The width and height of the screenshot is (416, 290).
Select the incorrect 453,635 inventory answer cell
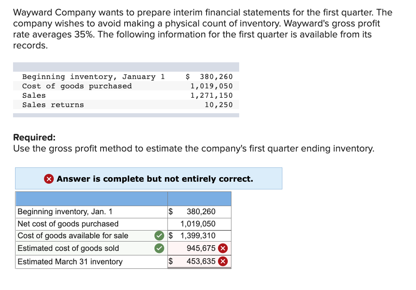click(199, 261)
